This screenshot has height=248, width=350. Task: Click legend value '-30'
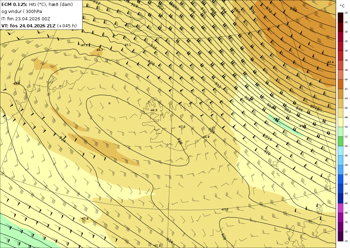point(346,32)
